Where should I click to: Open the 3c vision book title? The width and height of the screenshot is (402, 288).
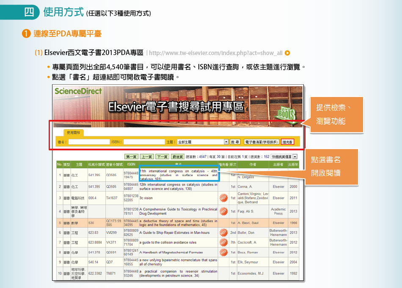[x=146, y=198]
